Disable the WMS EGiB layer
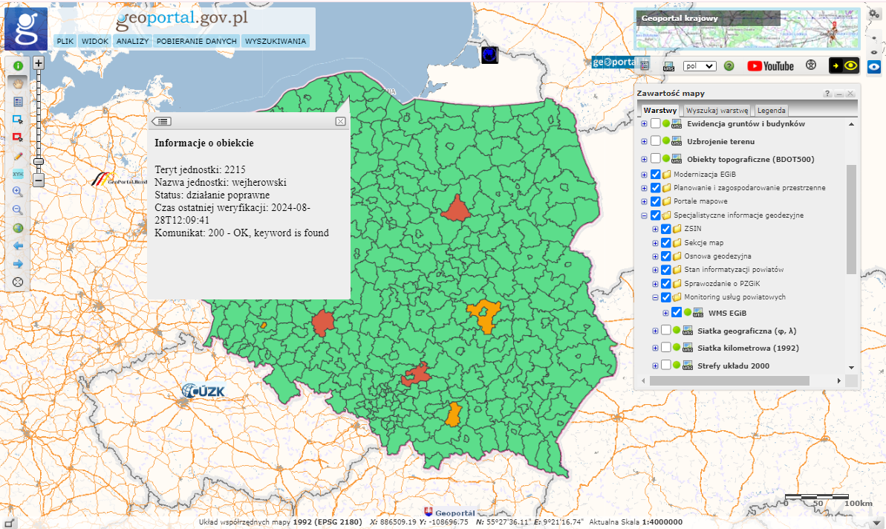Screen dimensions: 886x529 click(677, 312)
